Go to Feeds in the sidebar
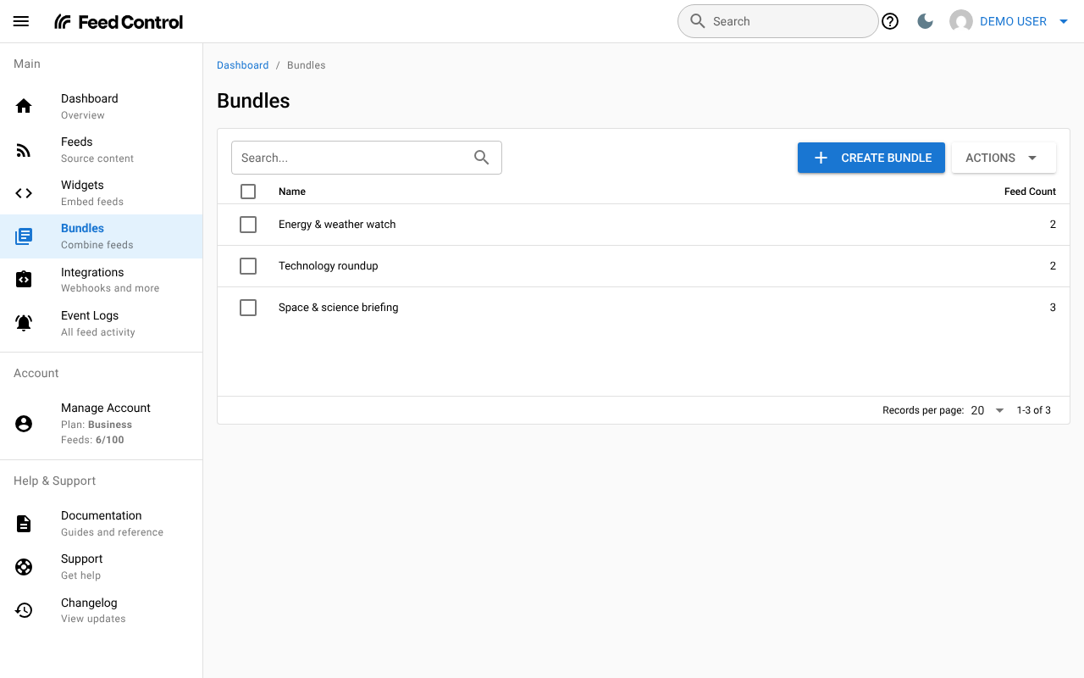The image size is (1084, 678). pyautogui.click(x=102, y=150)
